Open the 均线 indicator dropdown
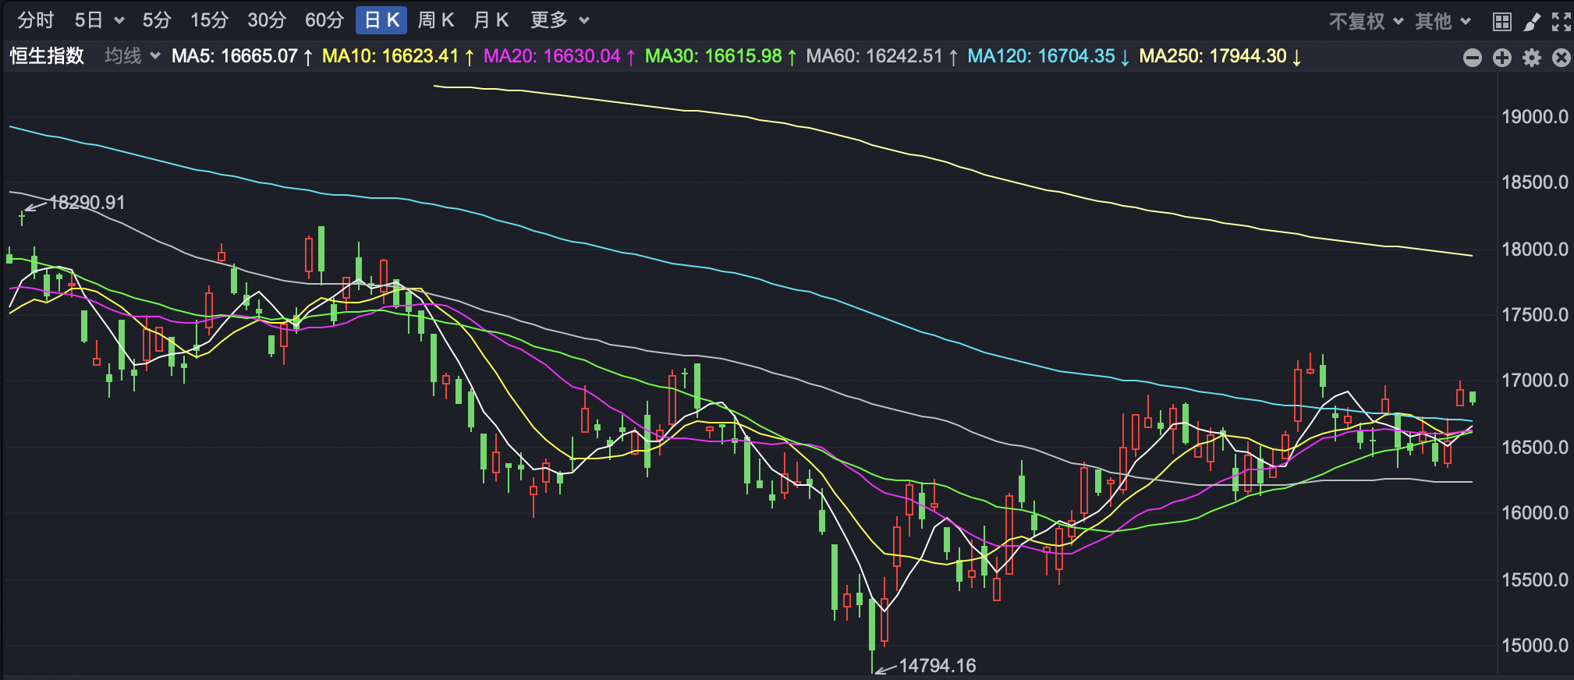The height and width of the screenshot is (680, 1574). pyautogui.click(x=133, y=56)
